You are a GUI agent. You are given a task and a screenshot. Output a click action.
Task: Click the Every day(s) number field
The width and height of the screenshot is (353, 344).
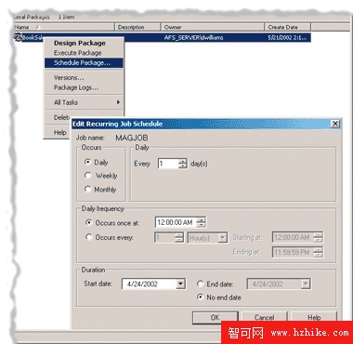click(168, 164)
